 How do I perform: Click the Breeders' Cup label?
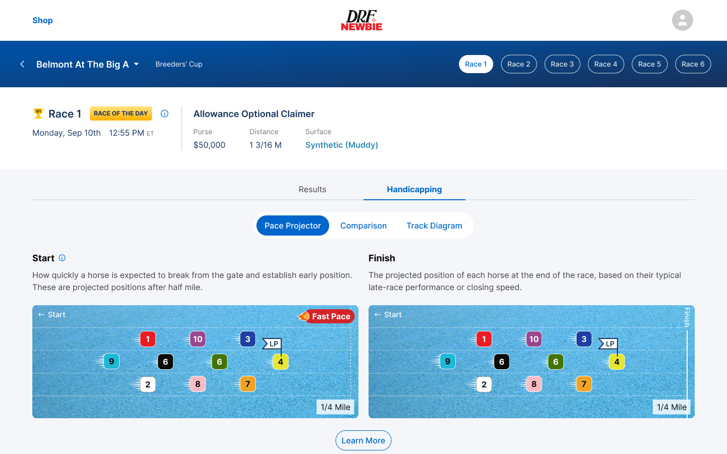[x=179, y=64]
